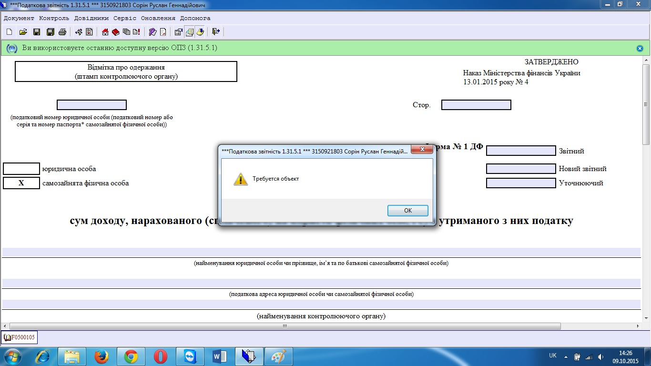The image size is (651, 366).
Task: Mark the 'Звітний' report type box
Action: (520, 151)
